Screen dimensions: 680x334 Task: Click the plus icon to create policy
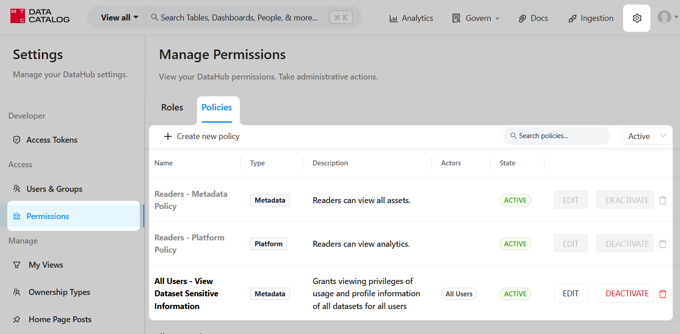(168, 136)
